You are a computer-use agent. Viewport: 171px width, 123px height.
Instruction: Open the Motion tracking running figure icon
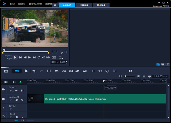[100, 71]
